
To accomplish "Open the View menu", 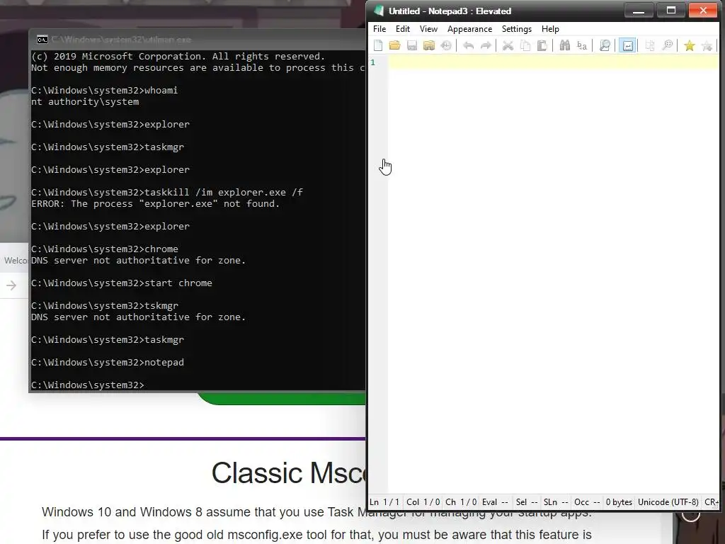I will click(x=428, y=28).
